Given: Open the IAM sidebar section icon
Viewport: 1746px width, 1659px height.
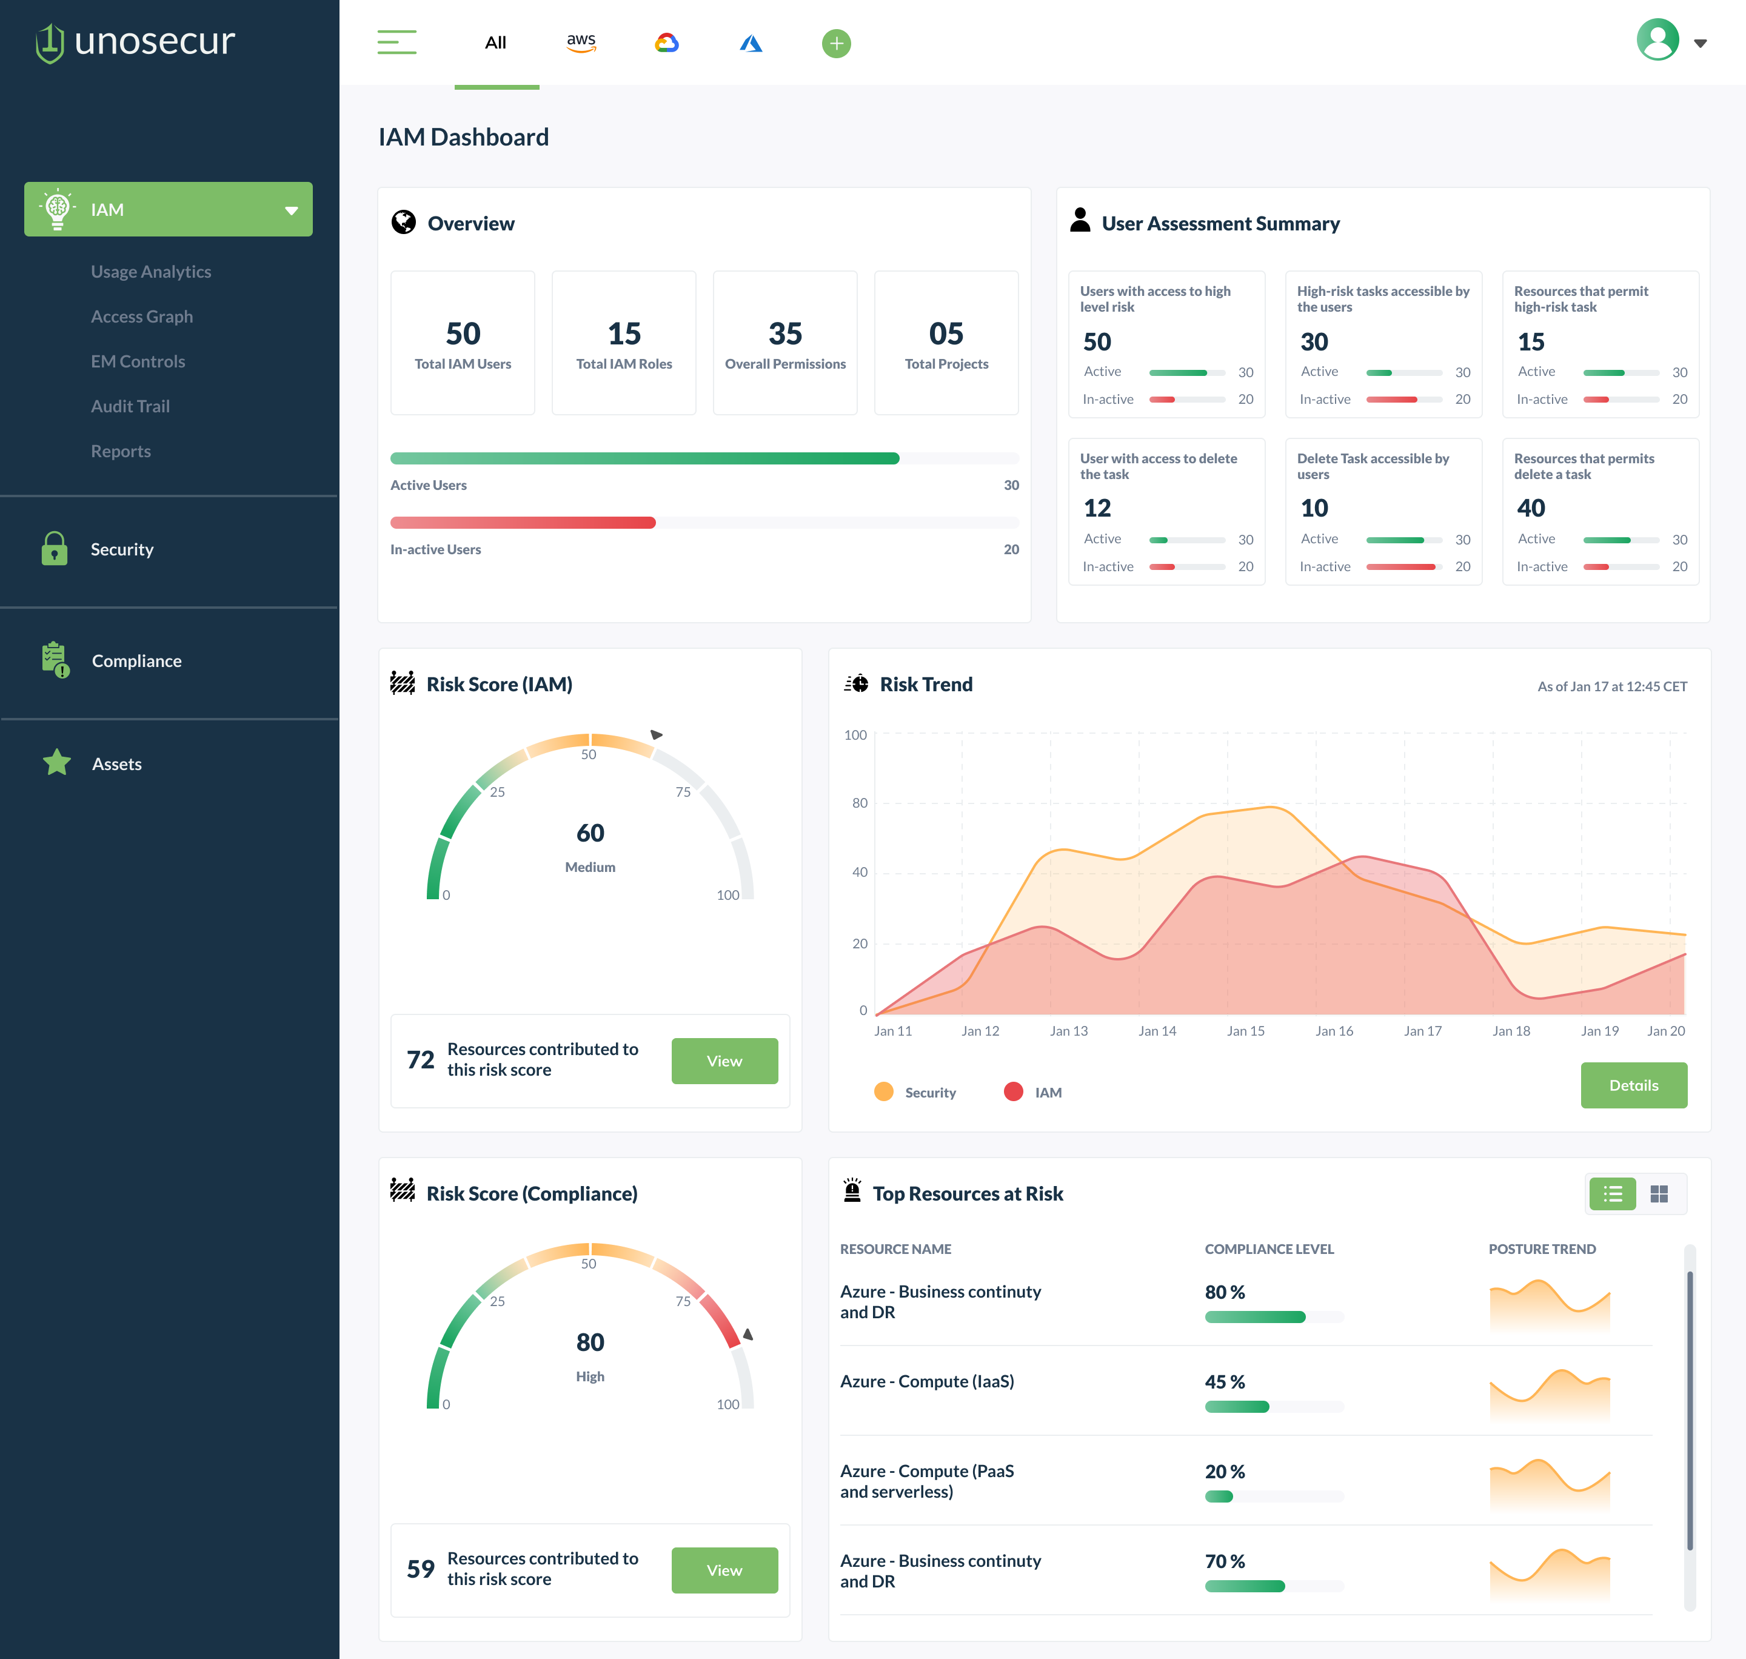Looking at the screenshot, I should tap(56, 209).
